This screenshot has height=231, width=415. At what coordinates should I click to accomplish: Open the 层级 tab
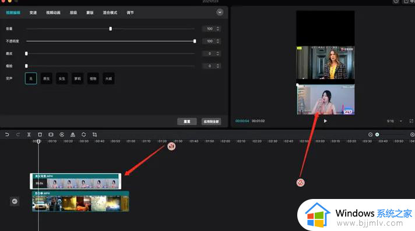click(x=73, y=12)
